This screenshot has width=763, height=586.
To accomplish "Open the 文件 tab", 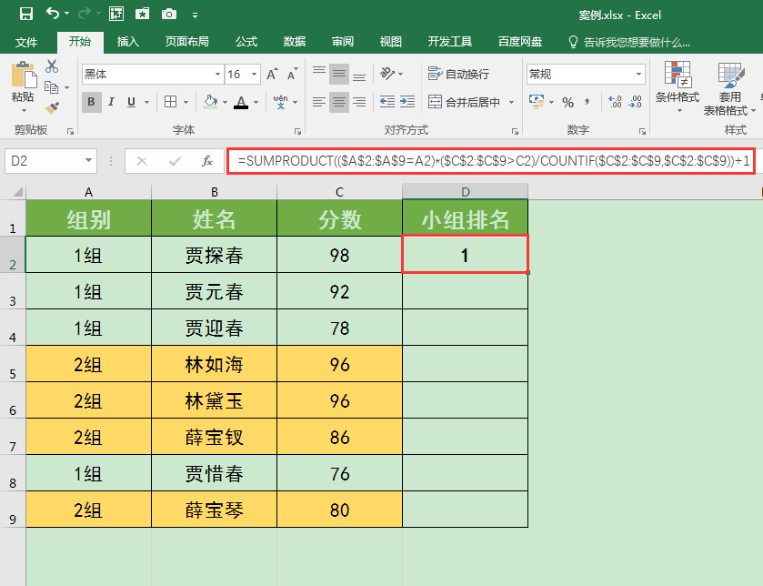I will pos(26,42).
